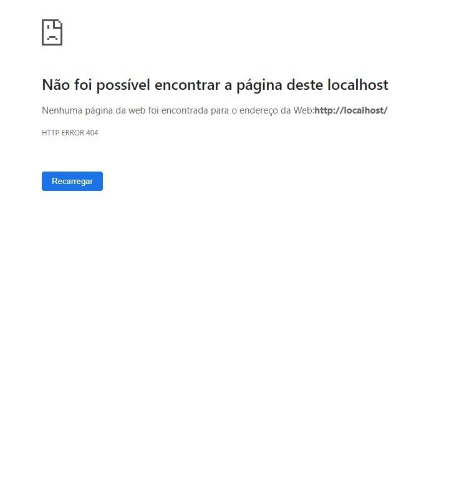Click the 'Web:' label before the URL
This screenshot has height=481, width=449.
click(304, 110)
